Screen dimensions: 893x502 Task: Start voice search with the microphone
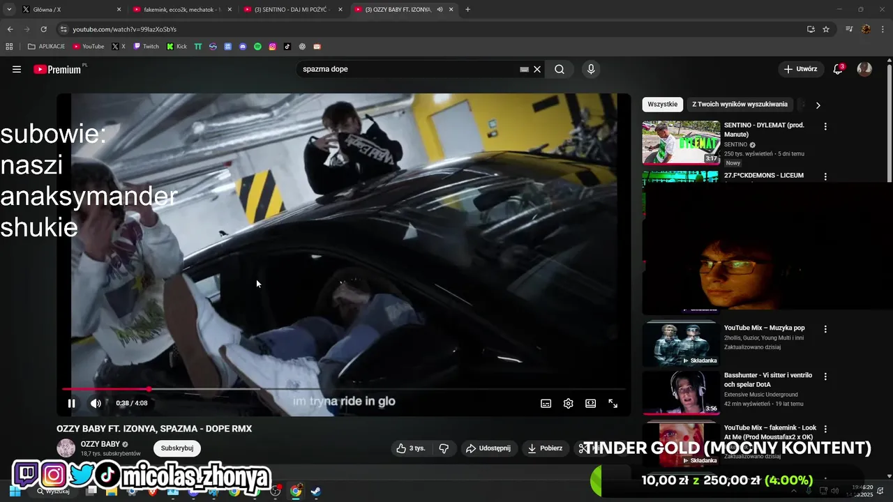[591, 69]
